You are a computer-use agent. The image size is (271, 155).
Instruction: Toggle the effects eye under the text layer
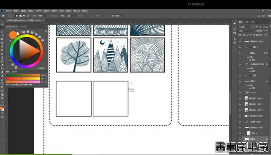pyautogui.click(x=247, y=68)
